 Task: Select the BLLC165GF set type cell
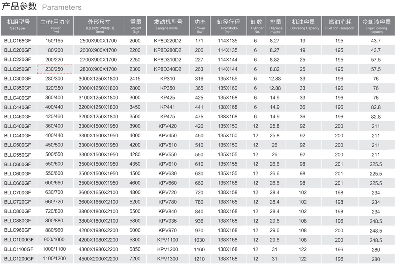tap(17, 41)
